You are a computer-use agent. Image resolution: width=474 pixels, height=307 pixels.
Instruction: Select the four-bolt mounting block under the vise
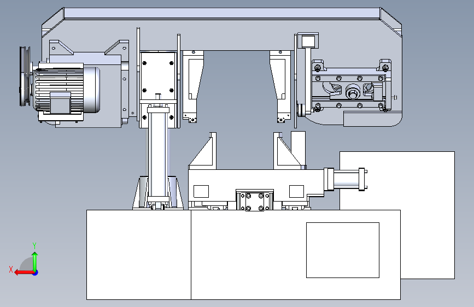click(255, 201)
